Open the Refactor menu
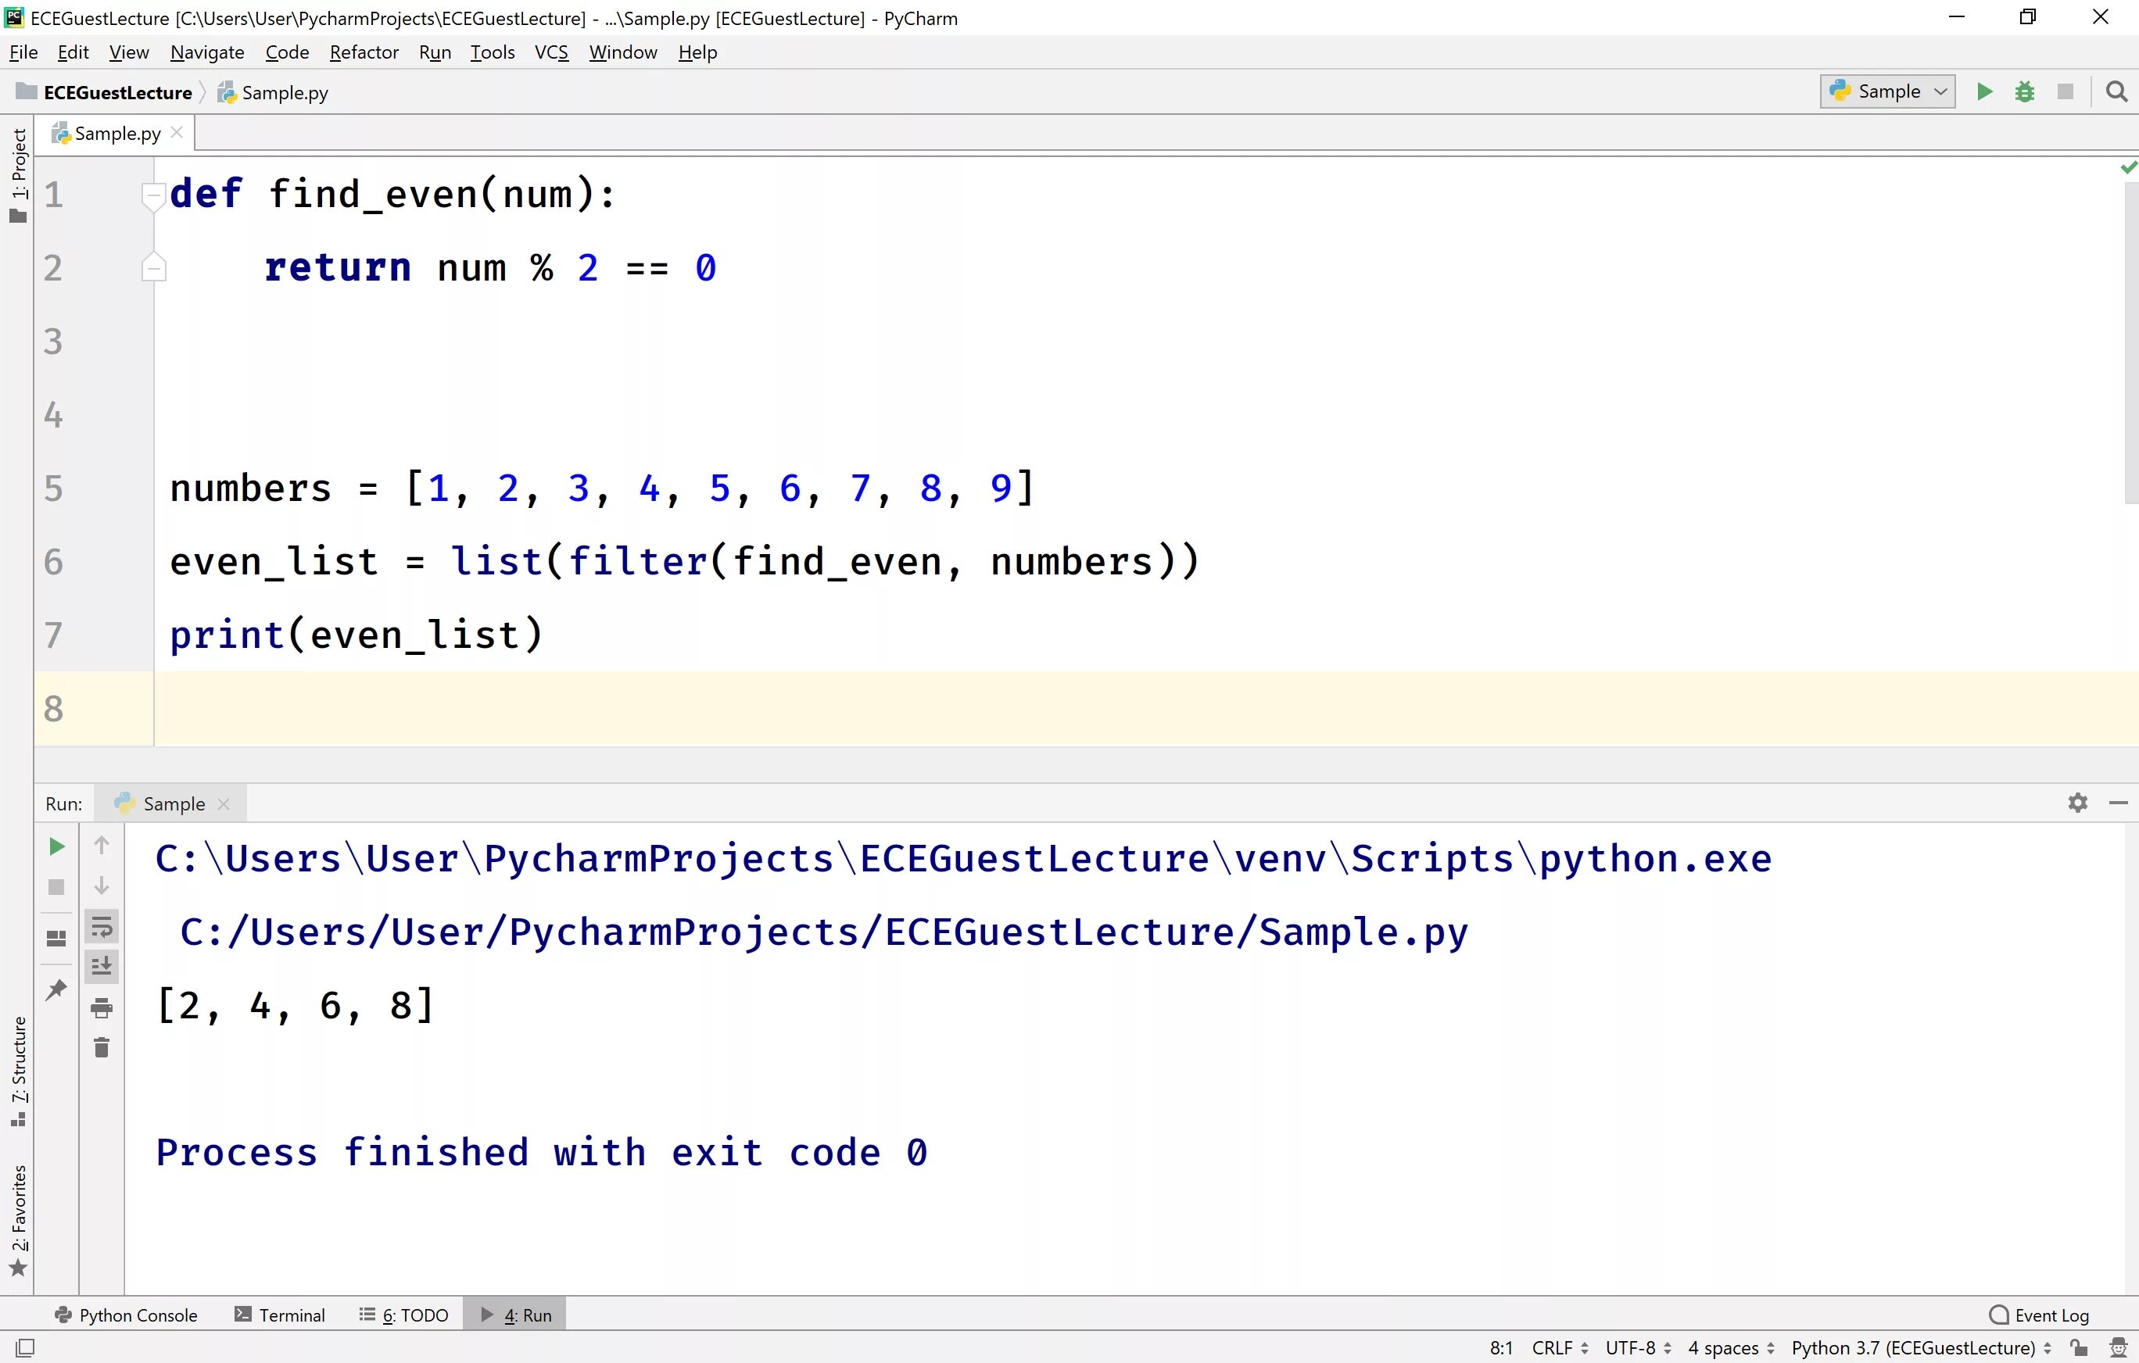Image resolution: width=2139 pixels, height=1363 pixels. (364, 52)
